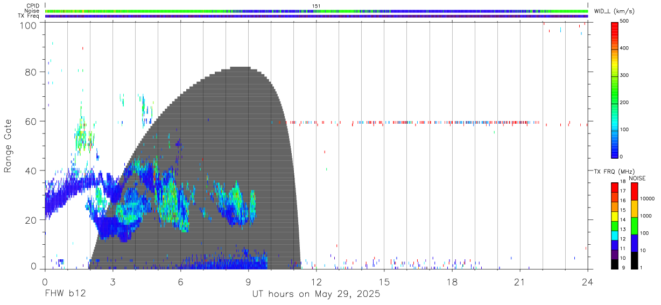The width and height of the screenshot is (661, 305).
Task: Click the WID⊥ (km/s) colorbar title
Action: coord(615,11)
